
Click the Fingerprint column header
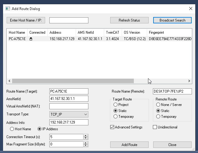169,32
